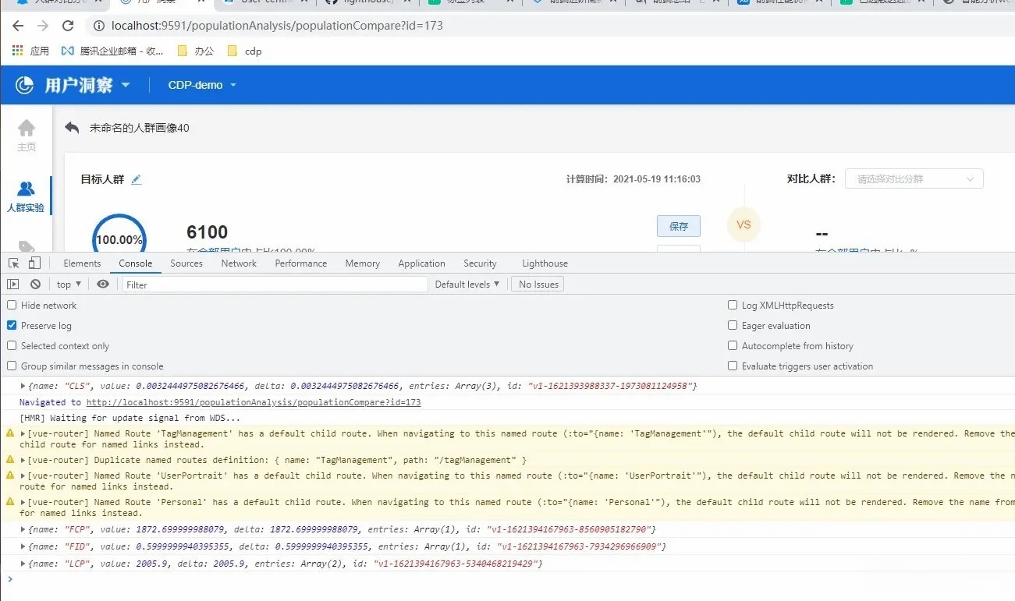Clear console with the ban icon

(x=35, y=285)
